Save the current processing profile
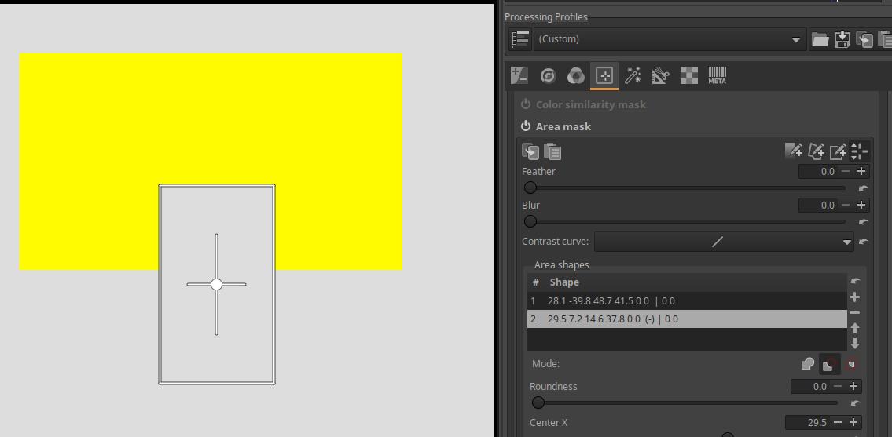The width and height of the screenshot is (892, 437). [x=842, y=39]
